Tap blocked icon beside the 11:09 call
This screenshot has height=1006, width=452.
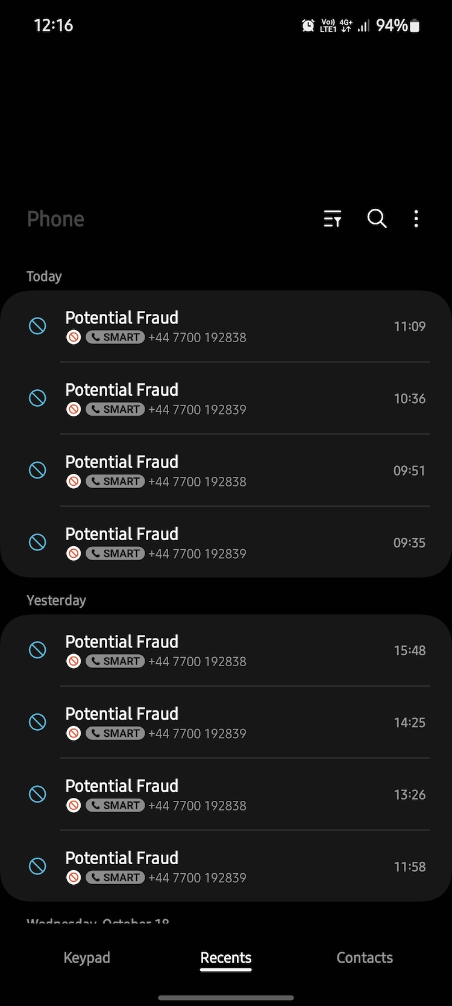[x=37, y=326]
